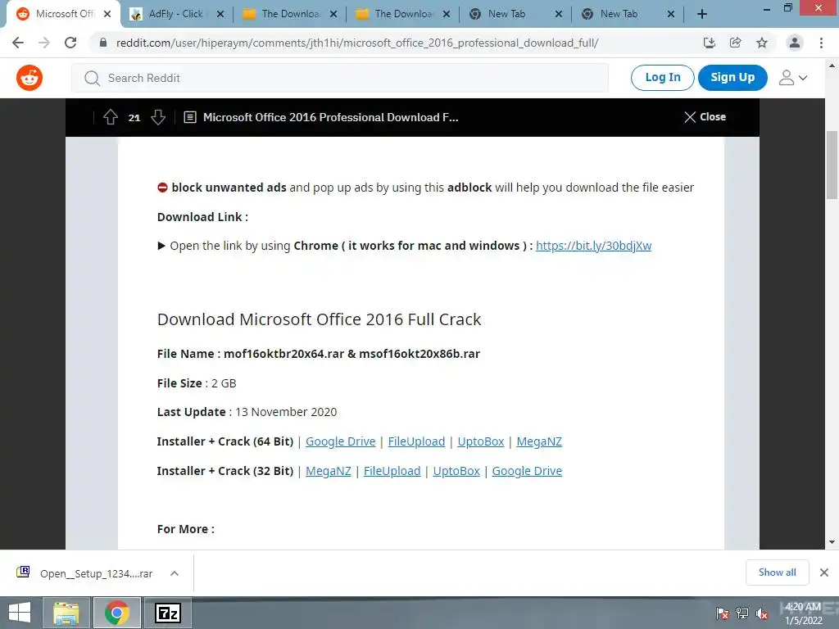Image resolution: width=839 pixels, height=629 pixels.
Task: Click the Action Center flag tray icon
Action: click(x=723, y=613)
